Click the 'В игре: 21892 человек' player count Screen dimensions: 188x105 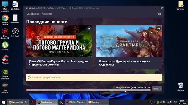(90, 8)
